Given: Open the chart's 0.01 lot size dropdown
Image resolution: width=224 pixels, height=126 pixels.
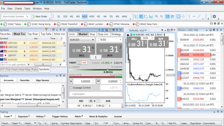Looking at the screenshot, I should [x=152, y=38].
